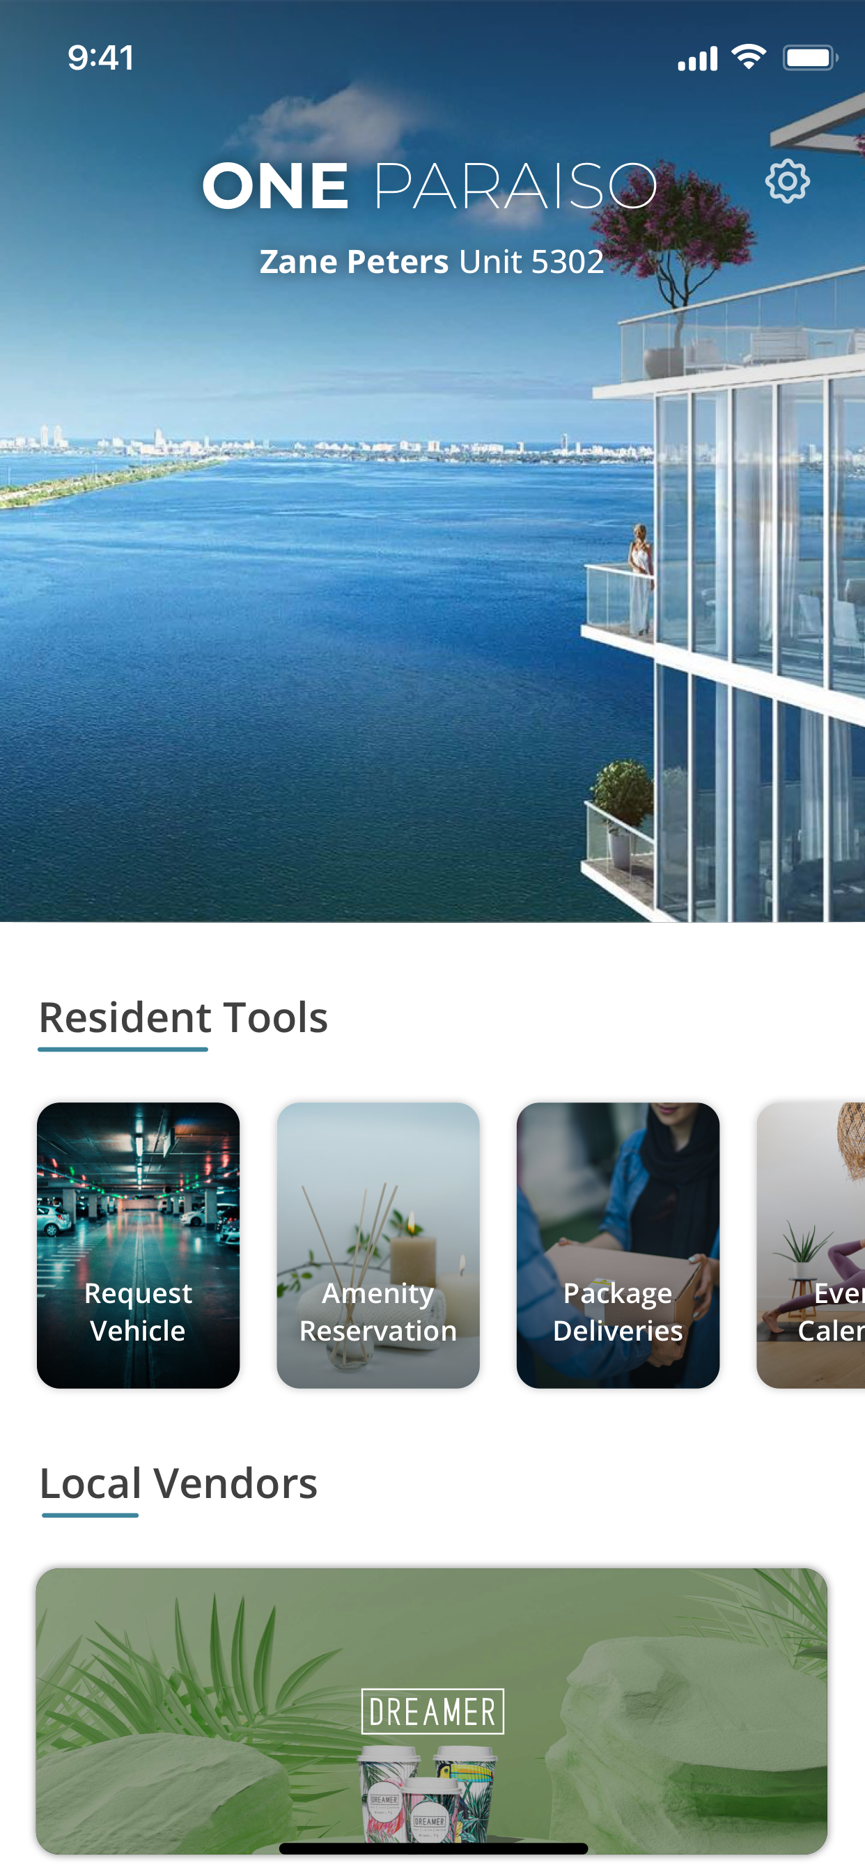The image size is (865, 1872).
Task: Open the Amenity Reservation card
Action: [x=378, y=1245]
